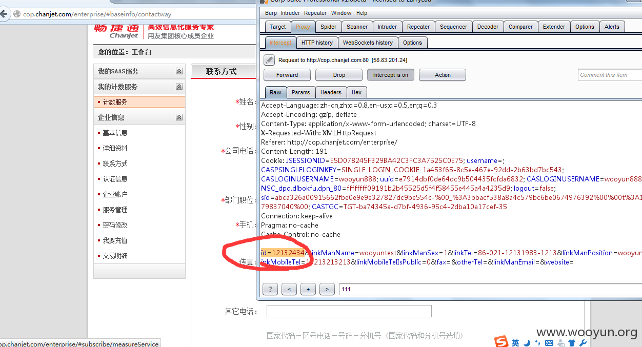Click the search help question-mark button
The height and width of the screenshot is (347, 642).
(270, 289)
